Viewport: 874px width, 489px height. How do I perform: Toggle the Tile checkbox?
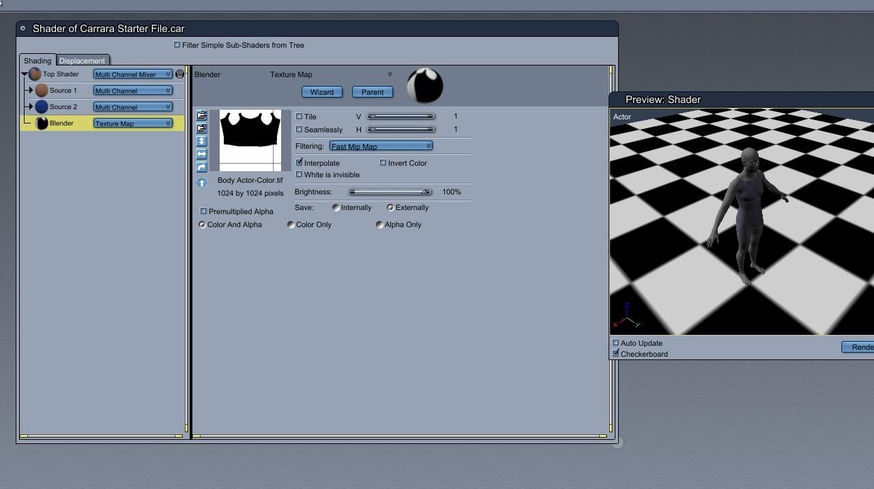pyautogui.click(x=299, y=117)
